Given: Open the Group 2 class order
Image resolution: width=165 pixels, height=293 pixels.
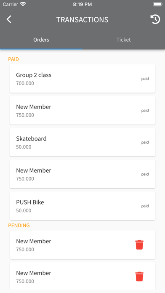Looking at the screenshot, I should 82,78.
